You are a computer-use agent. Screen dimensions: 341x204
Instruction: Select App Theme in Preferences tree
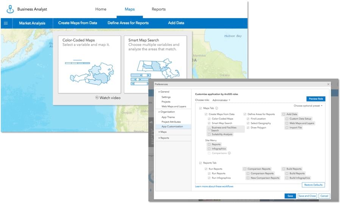coord(168,117)
